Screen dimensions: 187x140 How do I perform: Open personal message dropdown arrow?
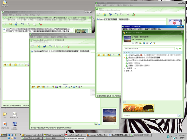tap(145, 39)
